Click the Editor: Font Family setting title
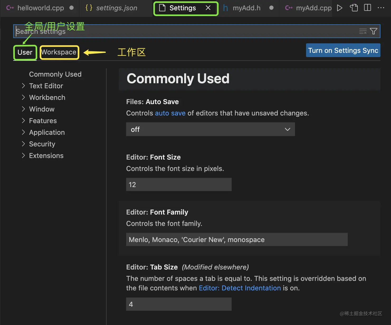Viewport: 391px width, 325px height. point(157,212)
